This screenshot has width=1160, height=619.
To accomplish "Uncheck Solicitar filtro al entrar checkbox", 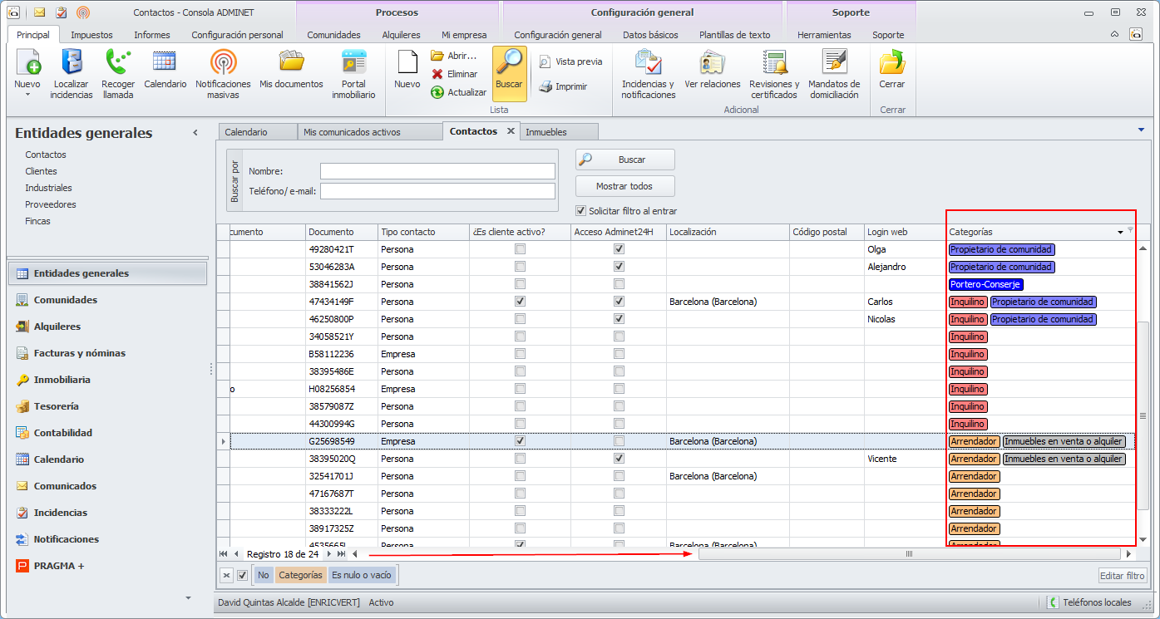I will (581, 211).
